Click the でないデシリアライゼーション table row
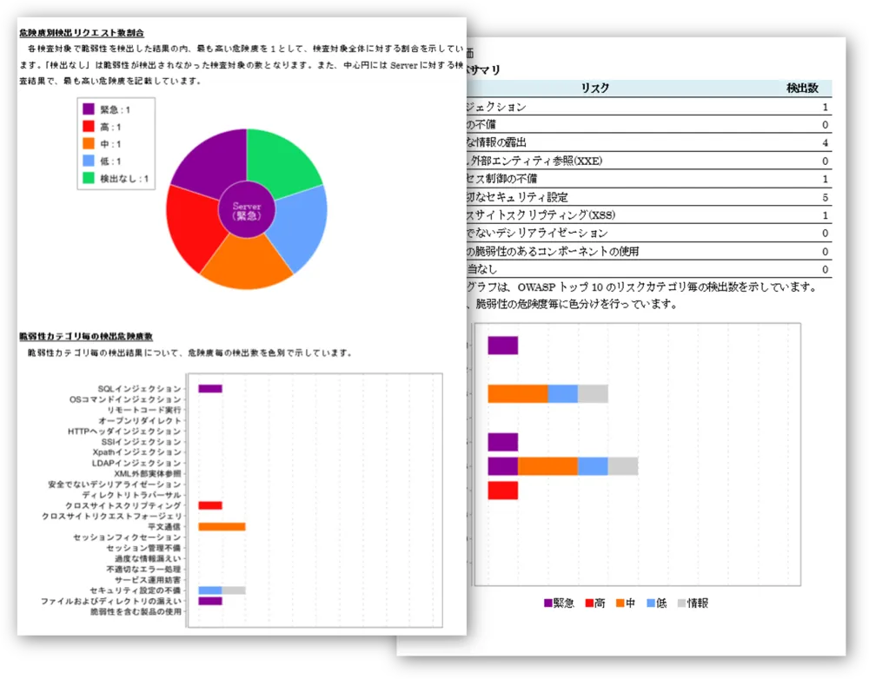This screenshot has width=869, height=679. pyautogui.click(x=649, y=234)
